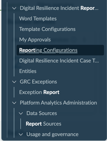The height and width of the screenshot is (141, 107).
Task: Collapse the Data Sources chevron
Action: pos(21,113)
